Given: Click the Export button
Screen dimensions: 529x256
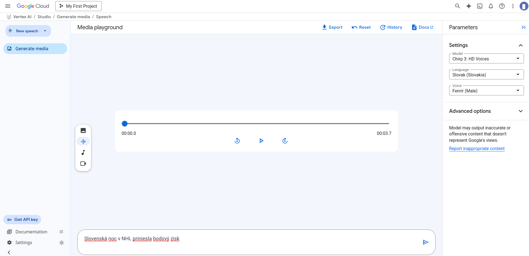Looking at the screenshot, I should point(332,27).
